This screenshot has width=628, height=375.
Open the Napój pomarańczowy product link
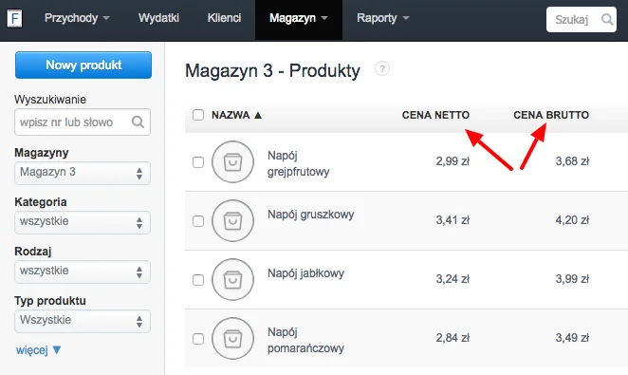305,340
